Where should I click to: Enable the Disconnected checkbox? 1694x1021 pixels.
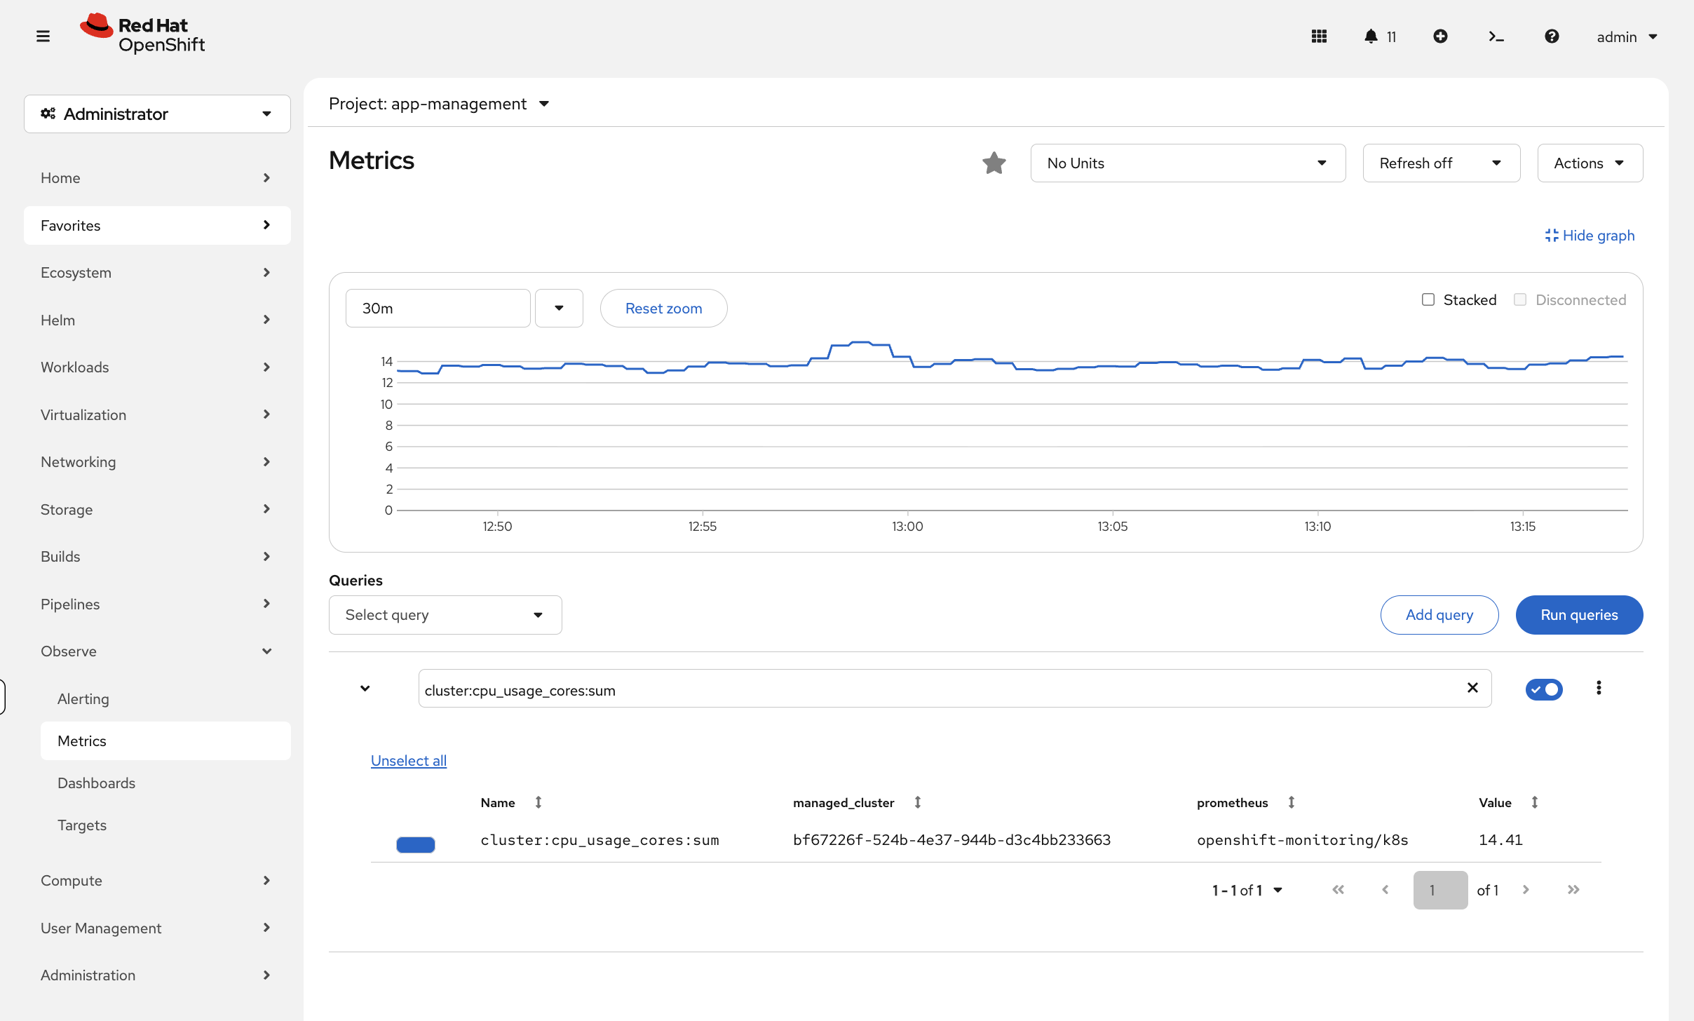click(x=1520, y=299)
